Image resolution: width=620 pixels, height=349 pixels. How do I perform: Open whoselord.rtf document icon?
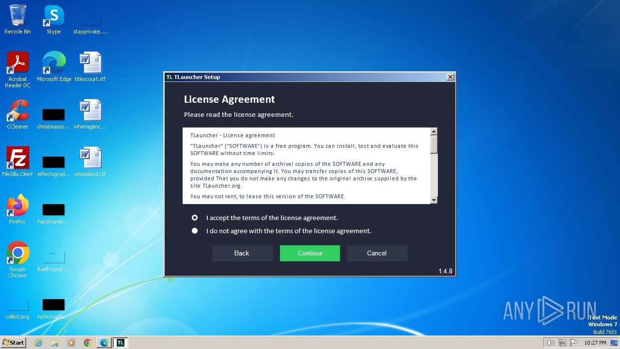(90, 161)
